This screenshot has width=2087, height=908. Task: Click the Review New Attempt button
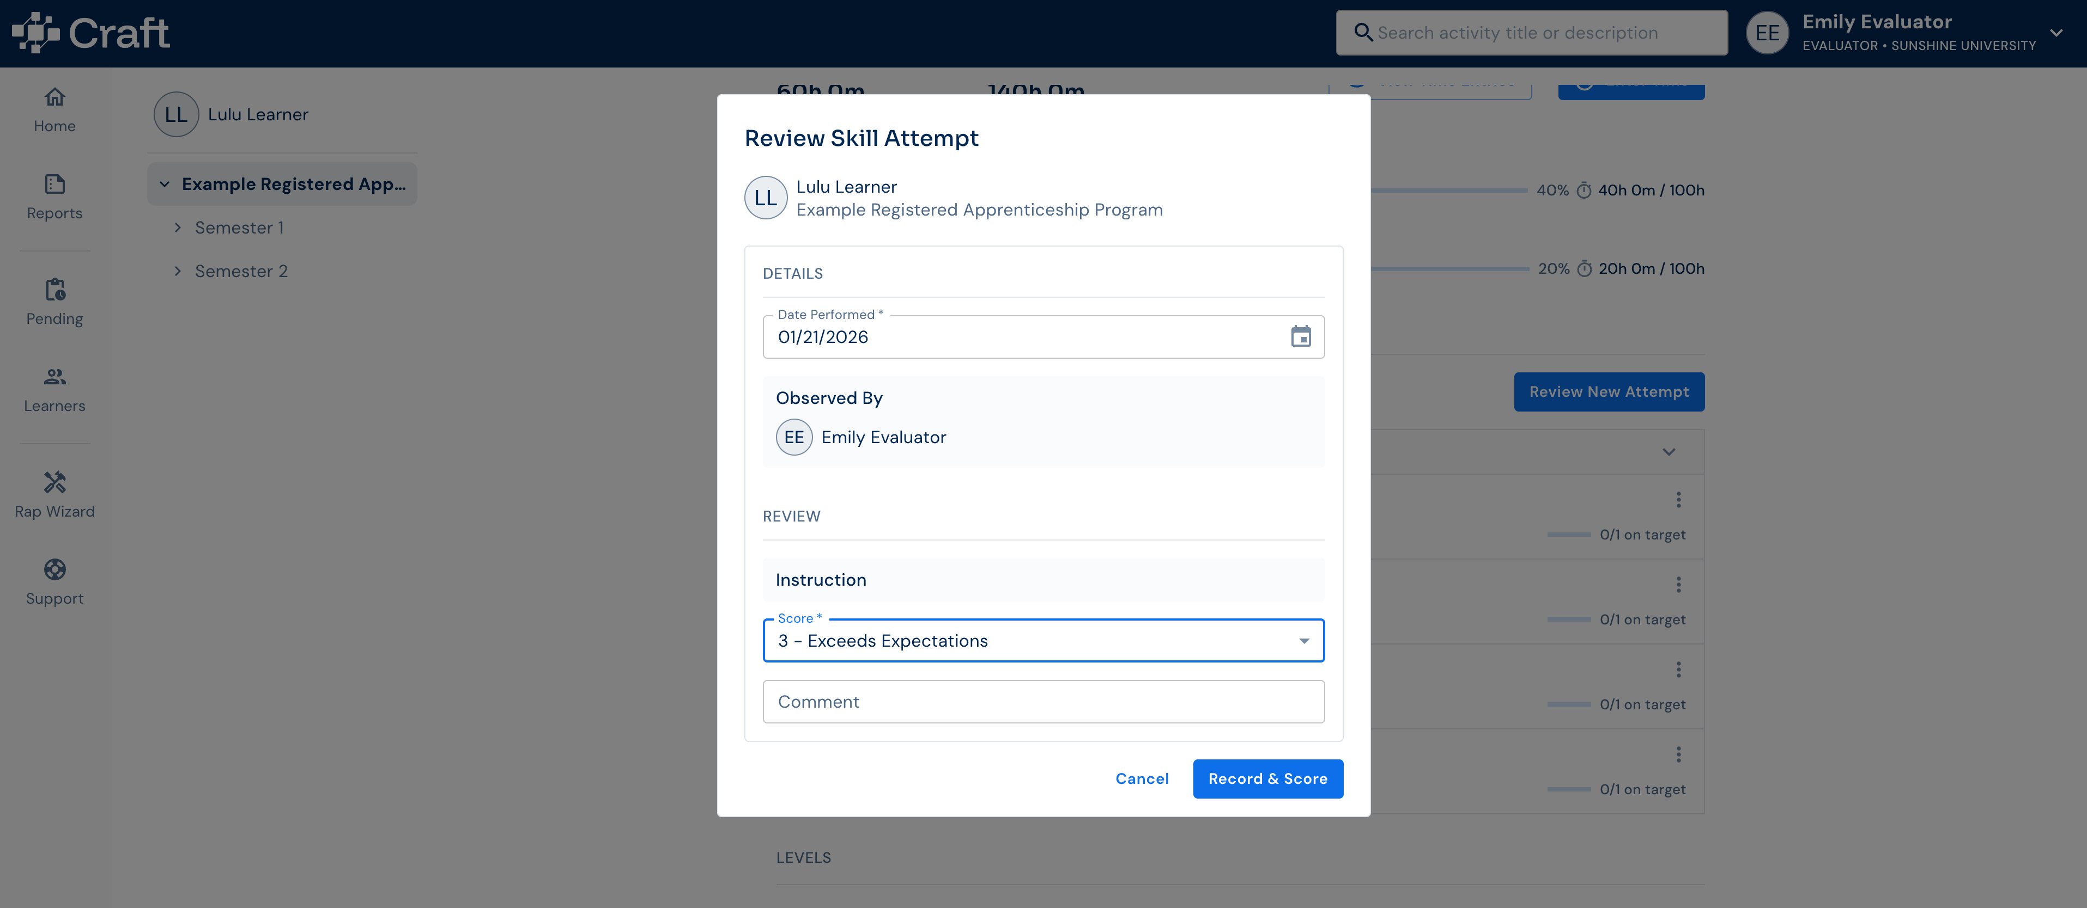click(x=1608, y=392)
